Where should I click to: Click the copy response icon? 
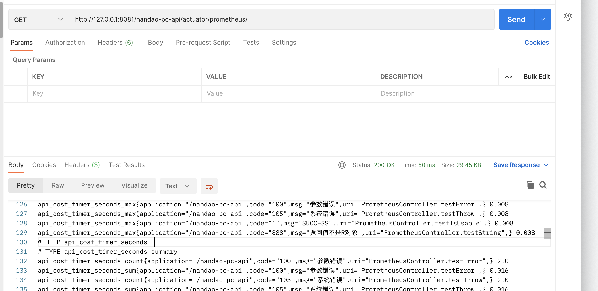tap(530, 185)
